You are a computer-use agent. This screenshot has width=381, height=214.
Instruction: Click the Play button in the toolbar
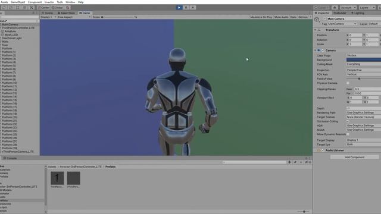tap(179, 8)
